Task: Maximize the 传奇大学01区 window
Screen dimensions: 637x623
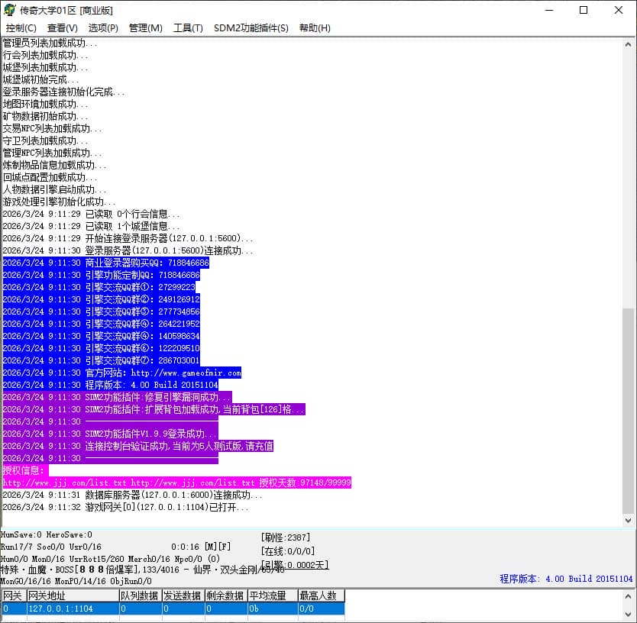Action: [584, 10]
